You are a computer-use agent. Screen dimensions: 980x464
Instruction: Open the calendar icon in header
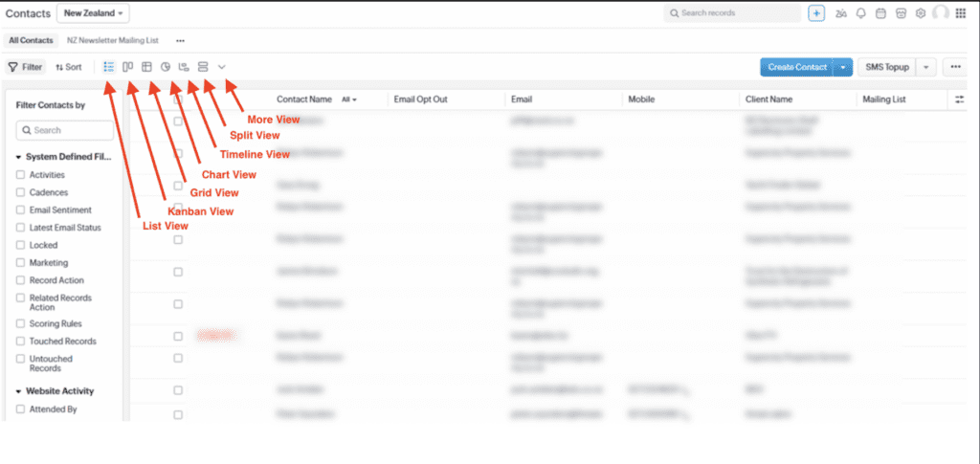pos(880,13)
